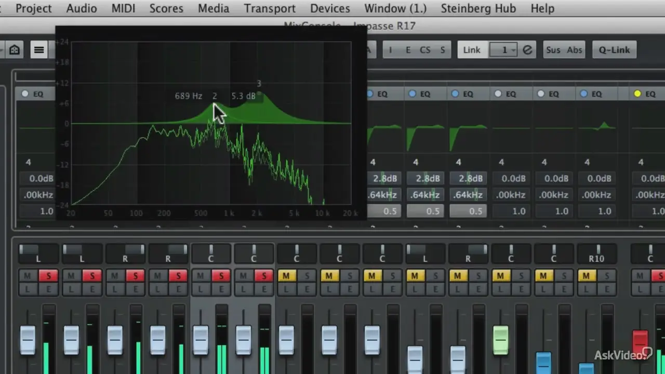
Task: Unsolo the leftmost channel
Action: point(49,275)
